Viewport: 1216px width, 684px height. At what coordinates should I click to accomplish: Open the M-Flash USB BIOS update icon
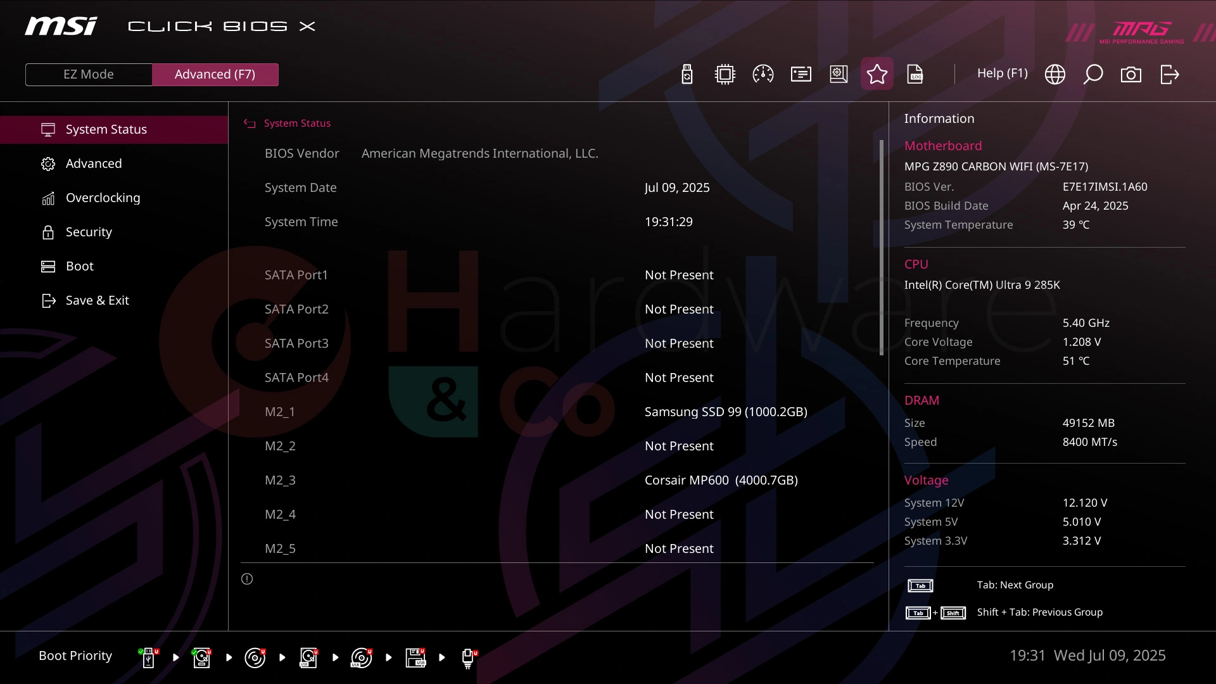tap(687, 74)
